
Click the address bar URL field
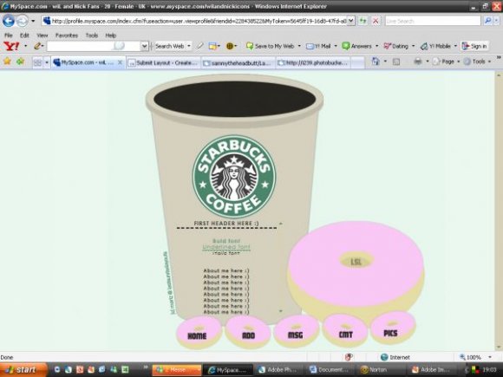coord(195,21)
